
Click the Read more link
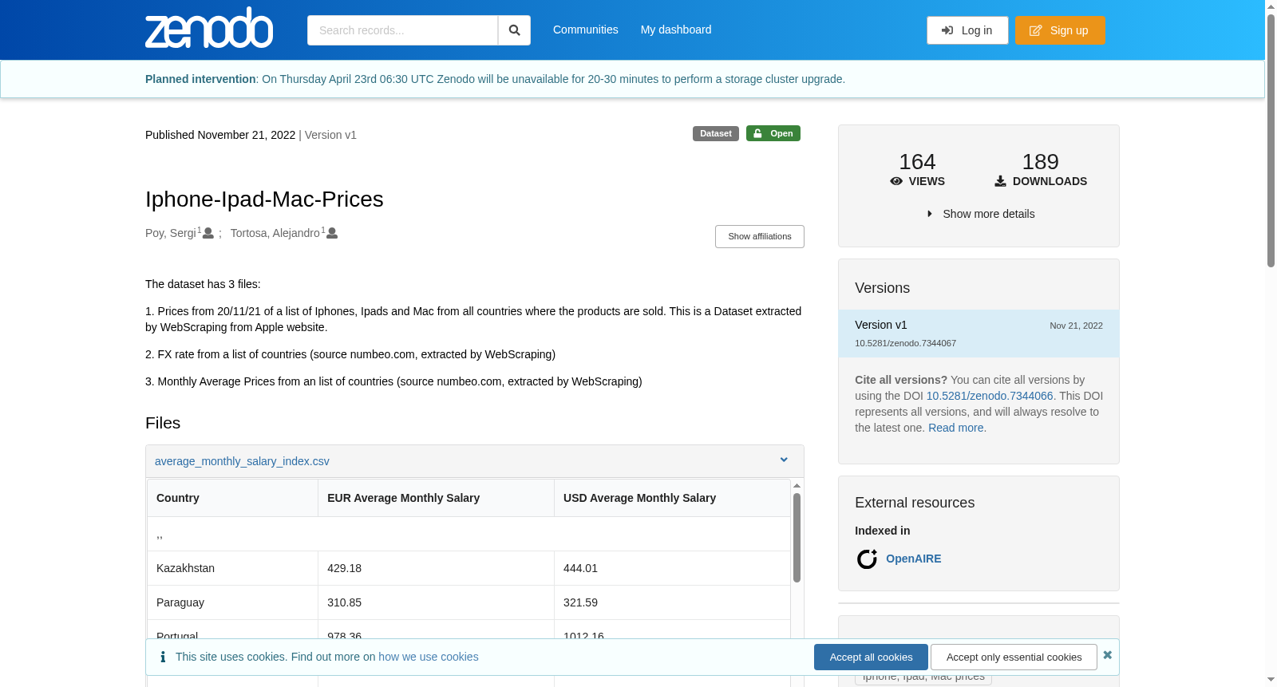pos(956,428)
